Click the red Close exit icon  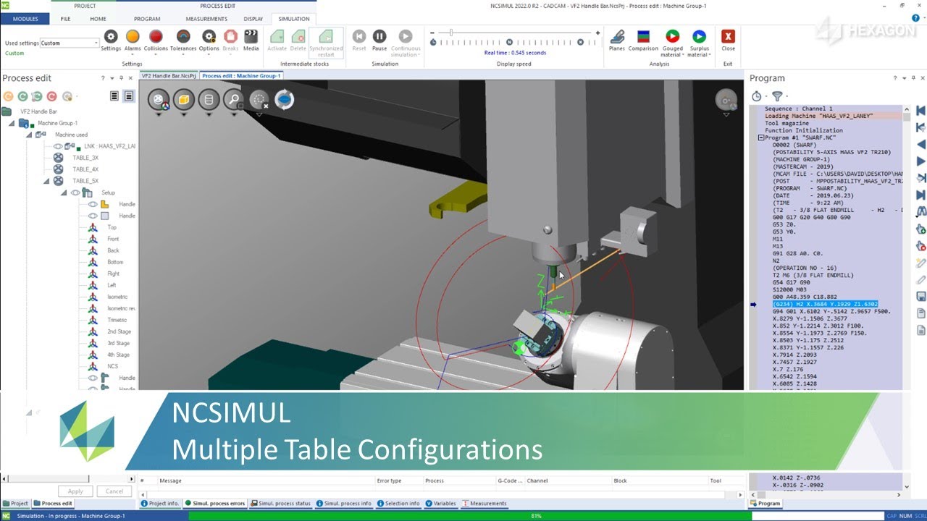click(x=728, y=36)
